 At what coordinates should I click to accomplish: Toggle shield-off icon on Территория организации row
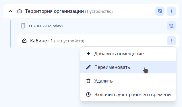pyautogui.click(x=160, y=11)
